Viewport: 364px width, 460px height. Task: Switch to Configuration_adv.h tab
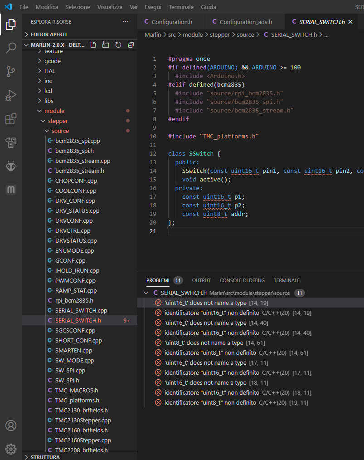tap(245, 22)
